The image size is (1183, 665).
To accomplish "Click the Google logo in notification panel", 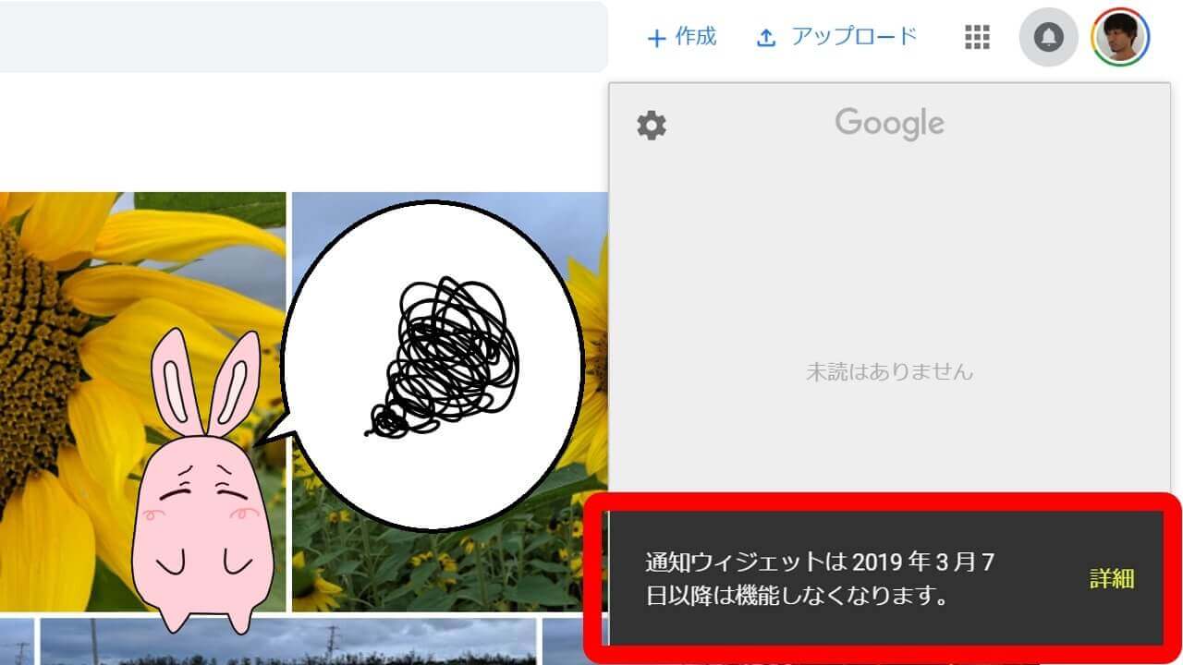I will tap(889, 123).
